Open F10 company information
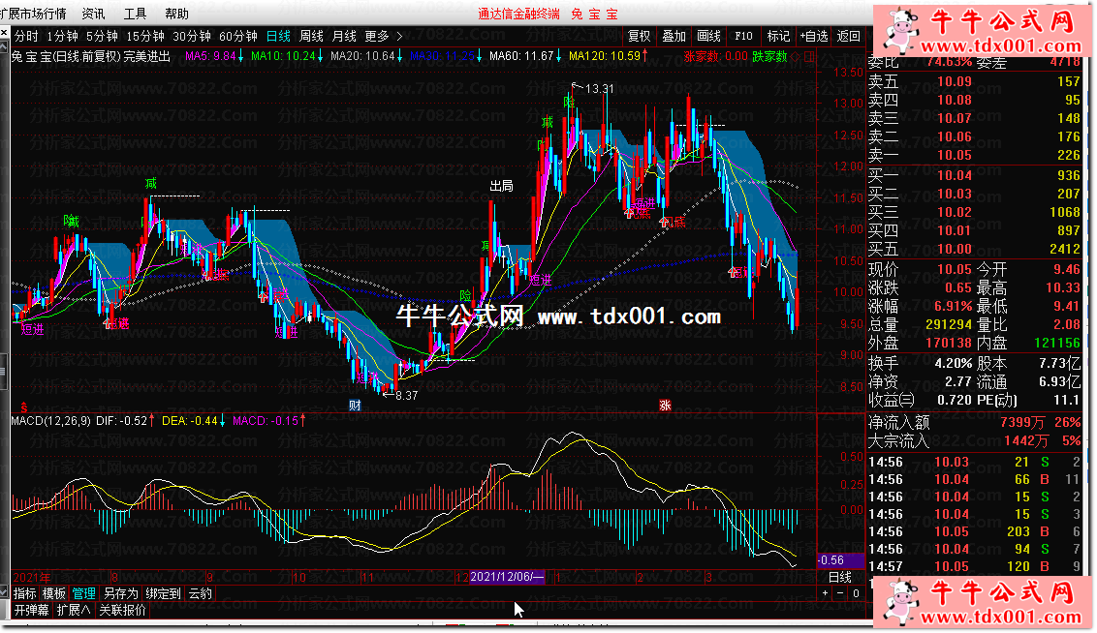The height and width of the screenshot is (633, 1097). pos(743,37)
